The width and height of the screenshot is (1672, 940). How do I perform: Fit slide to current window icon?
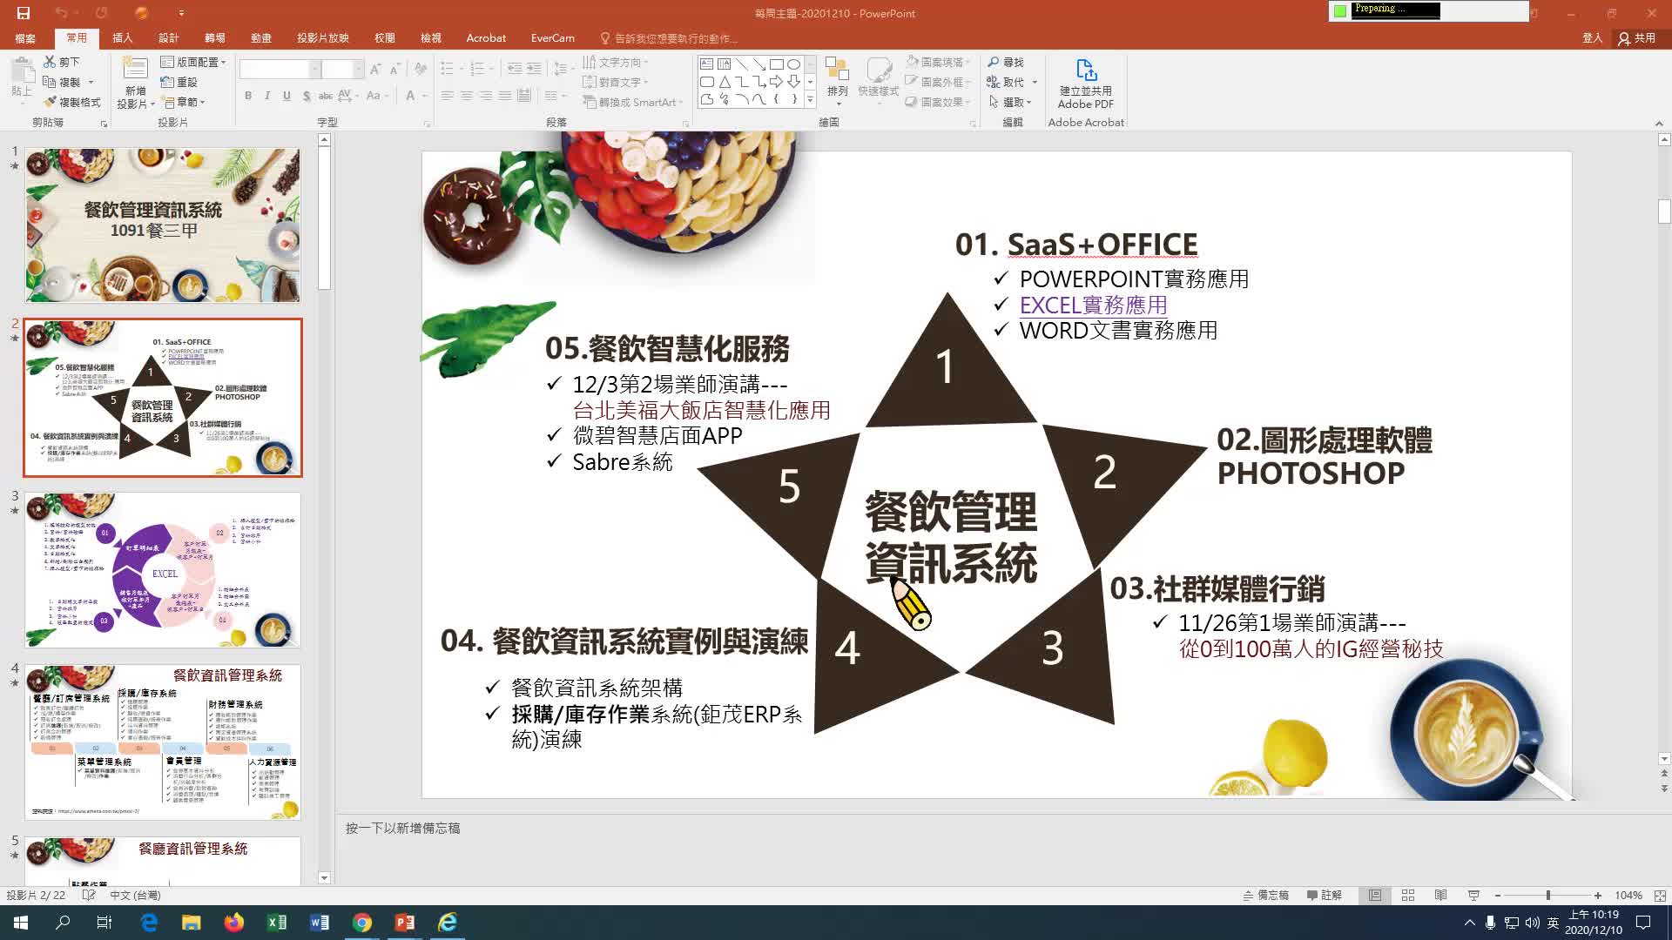point(1660,896)
